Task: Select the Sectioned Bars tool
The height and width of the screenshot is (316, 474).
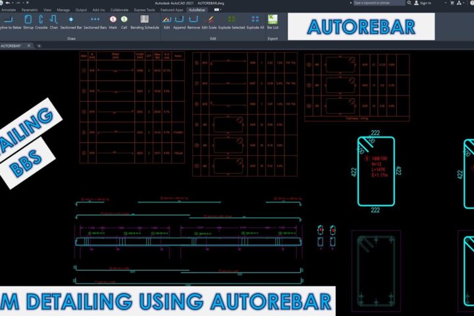Action: (95, 22)
